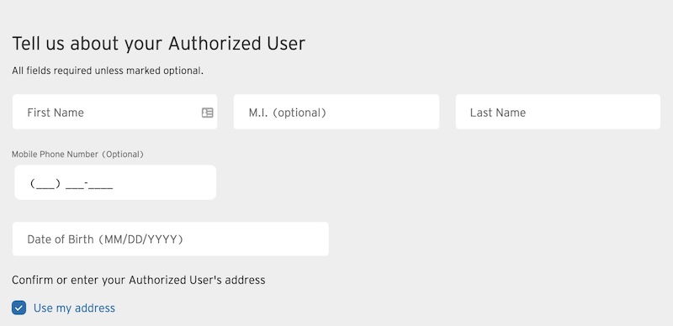Click the "Last Name" placeholder text
The image size is (673, 326).
pyautogui.click(x=498, y=113)
